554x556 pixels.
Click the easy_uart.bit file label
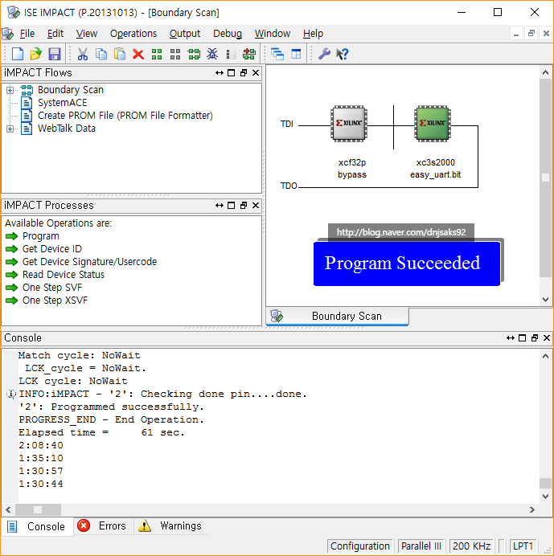435,175
